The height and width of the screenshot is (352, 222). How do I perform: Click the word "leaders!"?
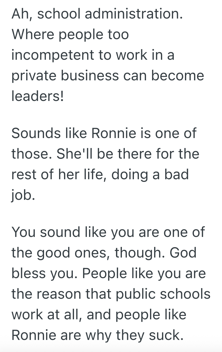click(37, 96)
